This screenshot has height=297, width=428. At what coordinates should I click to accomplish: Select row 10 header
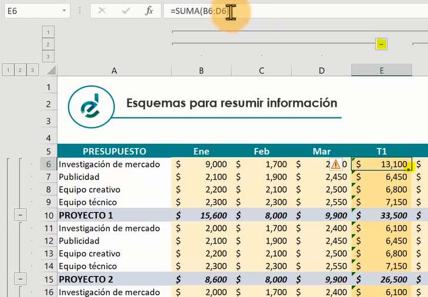(x=49, y=215)
